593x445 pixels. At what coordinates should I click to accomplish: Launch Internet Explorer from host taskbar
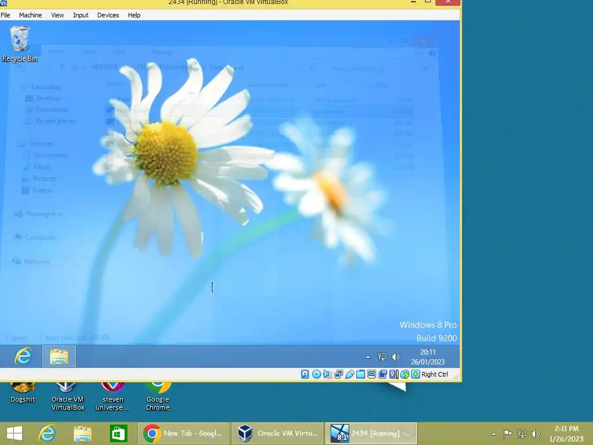pyautogui.click(x=47, y=433)
